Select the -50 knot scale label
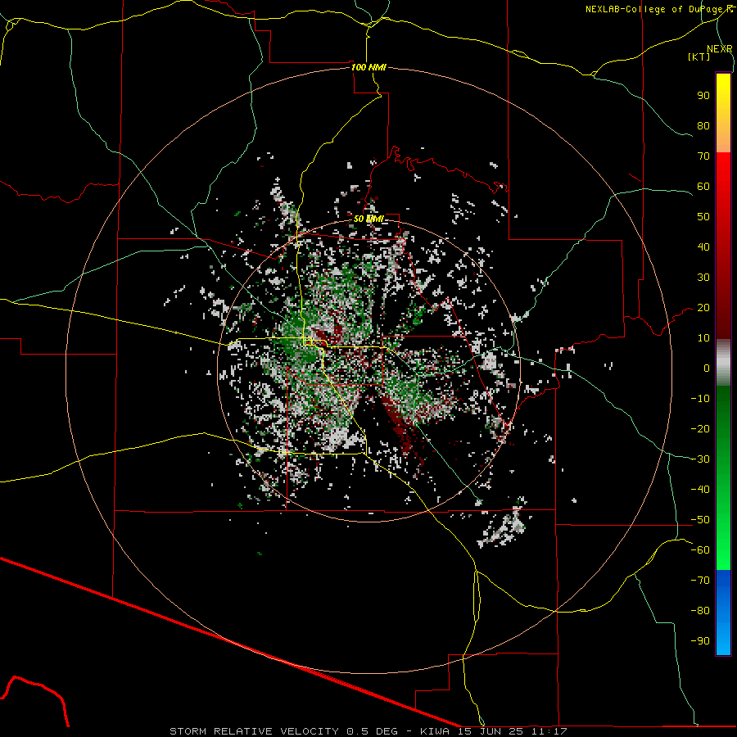Viewport: 737px width, 737px height. 700,520
